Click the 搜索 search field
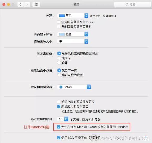The image size is (152, 143). tap(133, 4)
